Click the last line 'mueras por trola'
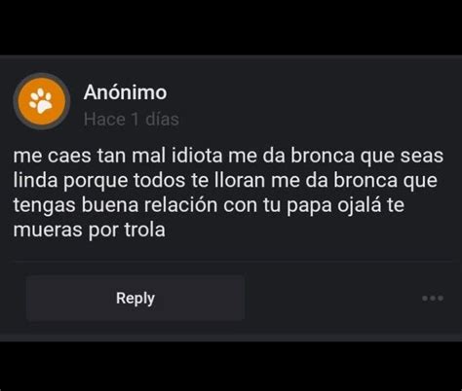 [x=89, y=231]
